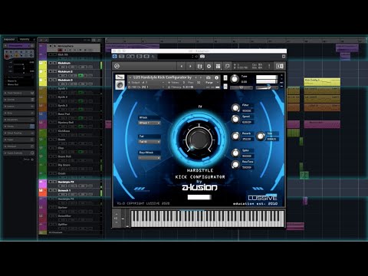The width and height of the screenshot is (368, 276).
Task: Mute the Kick Kit track
Action: coord(51,54)
